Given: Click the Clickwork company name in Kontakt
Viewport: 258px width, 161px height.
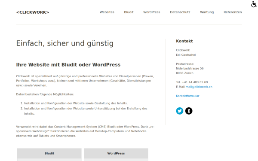Looking at the screenshot, I should pyautogui.click(x=183, y=50).
